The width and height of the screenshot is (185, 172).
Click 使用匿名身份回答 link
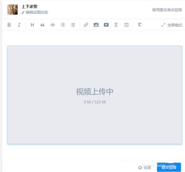coord(167,10)
